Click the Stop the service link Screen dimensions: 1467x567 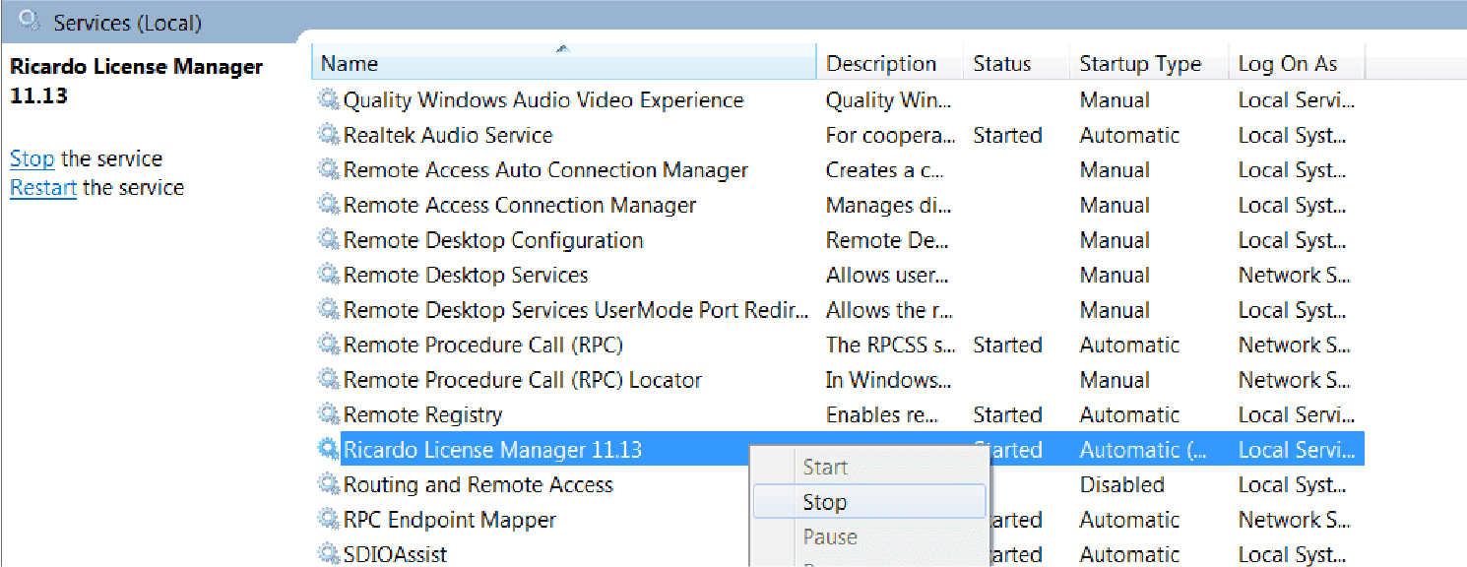click(32, 158)
